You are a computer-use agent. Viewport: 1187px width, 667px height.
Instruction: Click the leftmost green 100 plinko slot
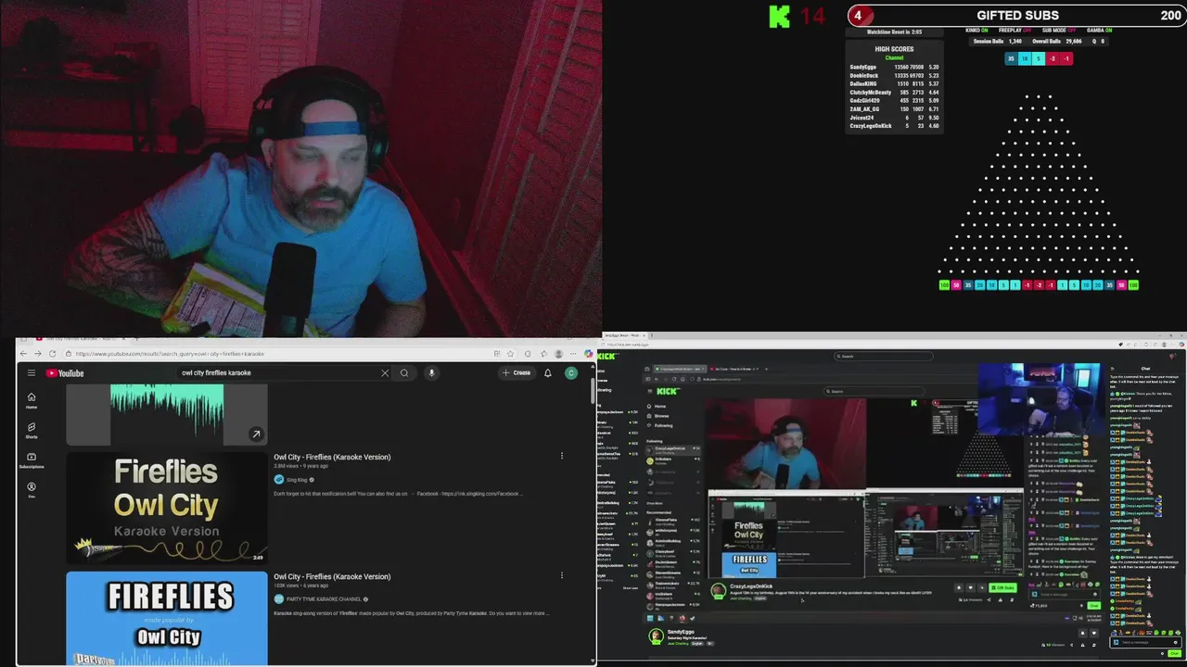tap(944, 285)
